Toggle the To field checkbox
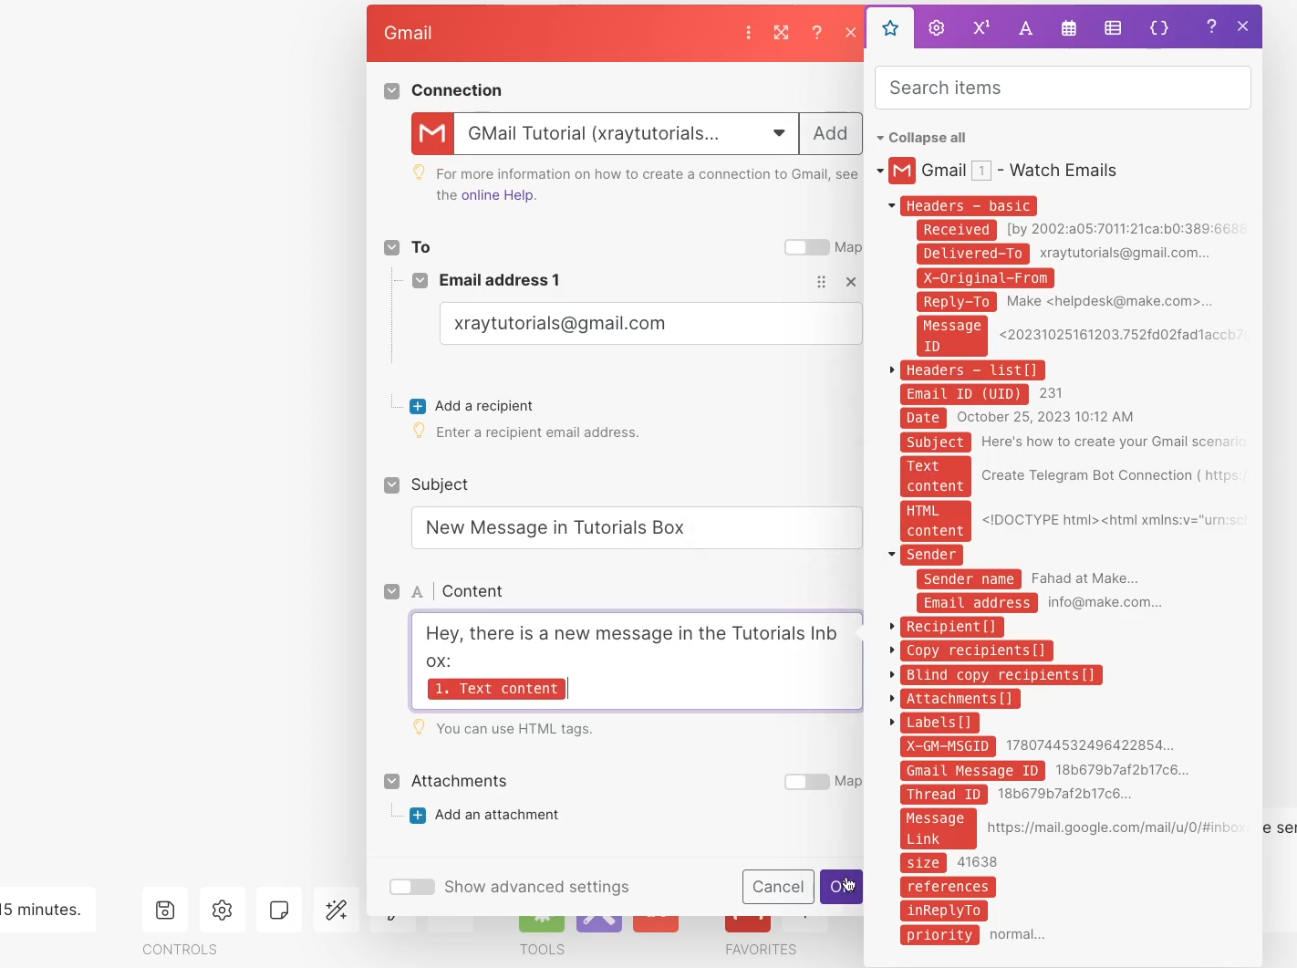The image size is (1297, 968). point(392,247)
